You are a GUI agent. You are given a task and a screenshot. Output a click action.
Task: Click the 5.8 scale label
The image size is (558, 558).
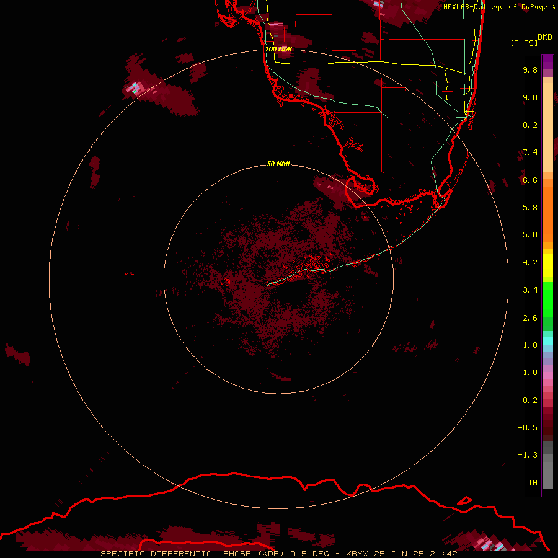530,208
